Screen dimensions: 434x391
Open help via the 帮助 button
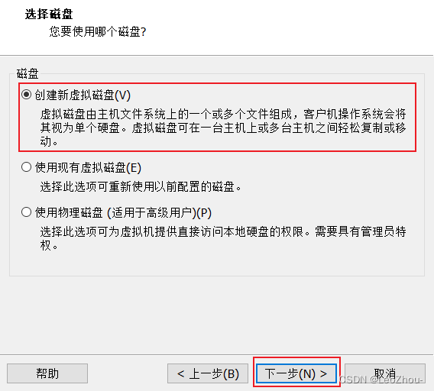pos(47,373)
